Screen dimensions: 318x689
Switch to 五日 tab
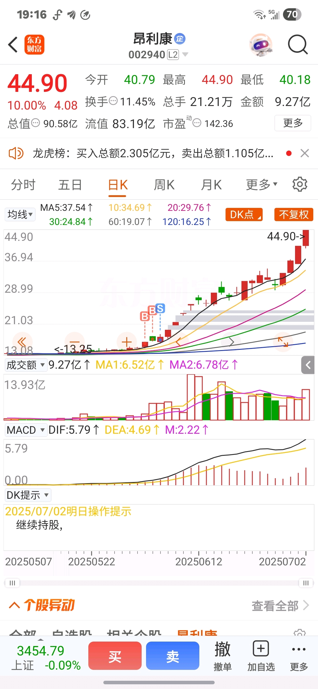pyautogui.click(x=70, y=185)
